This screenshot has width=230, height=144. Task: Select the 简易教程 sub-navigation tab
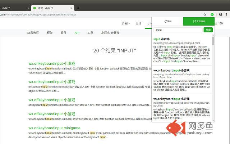click(33, 32)
